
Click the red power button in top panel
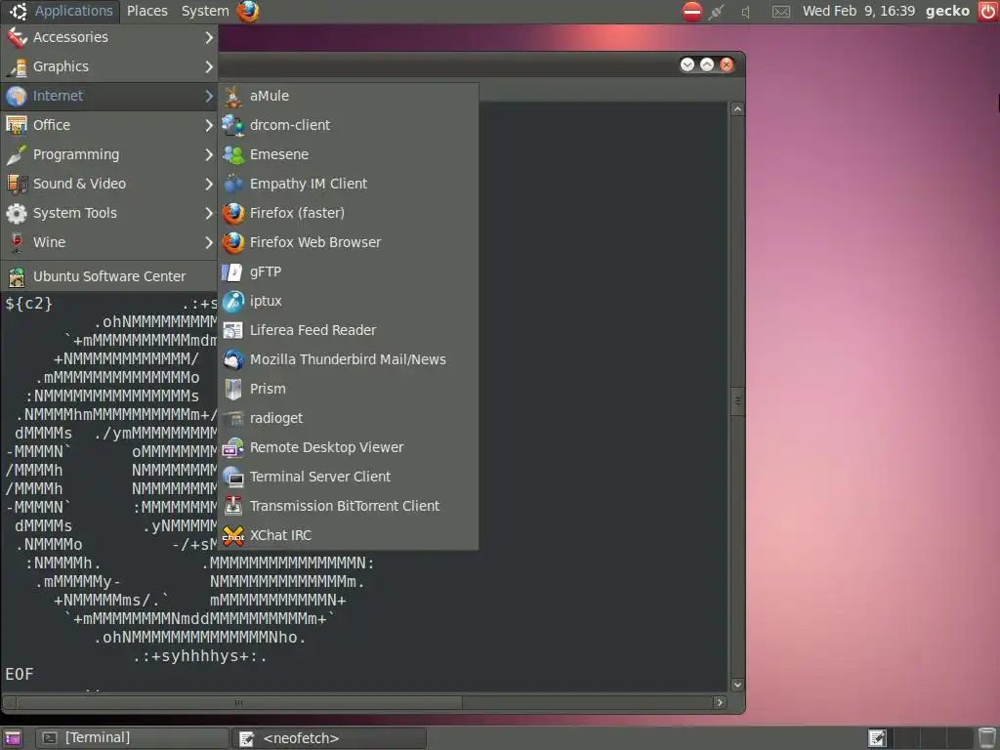[x=988, y=11]
